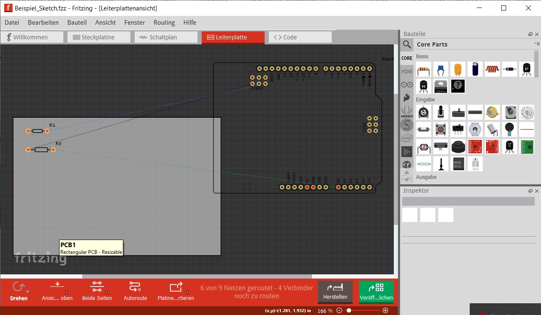Open the Beide Seiten layer dropdown arrow

(x=107, y=292)
